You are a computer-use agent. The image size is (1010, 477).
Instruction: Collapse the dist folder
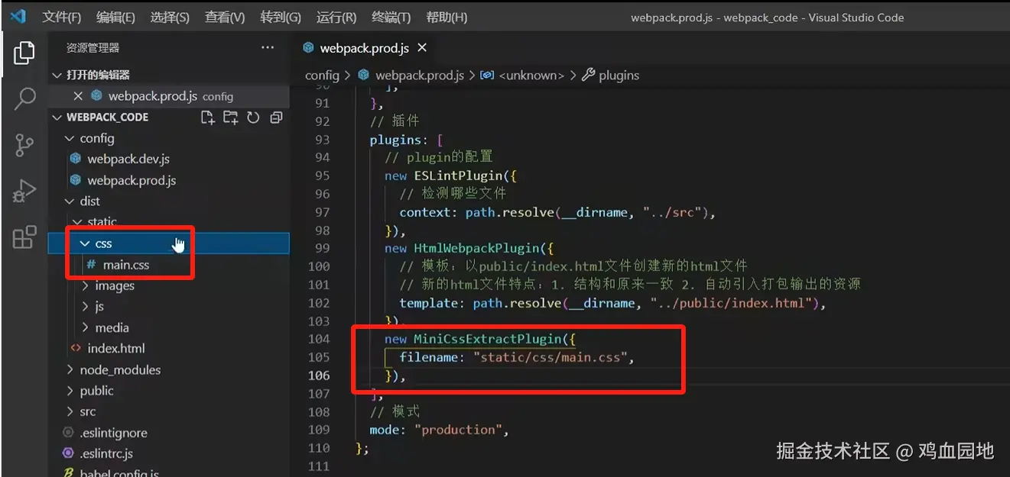click(70, 201)
